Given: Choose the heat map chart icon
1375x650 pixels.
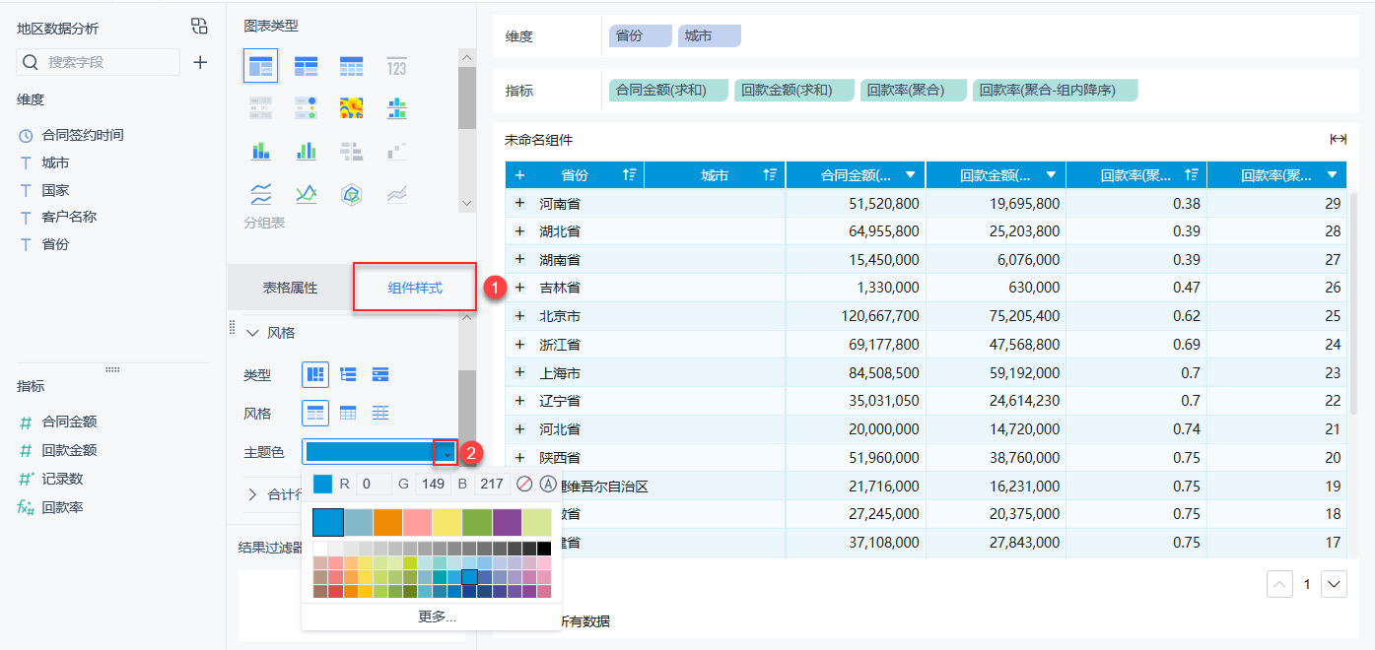Looking at the screenshot, I should 352,107.
